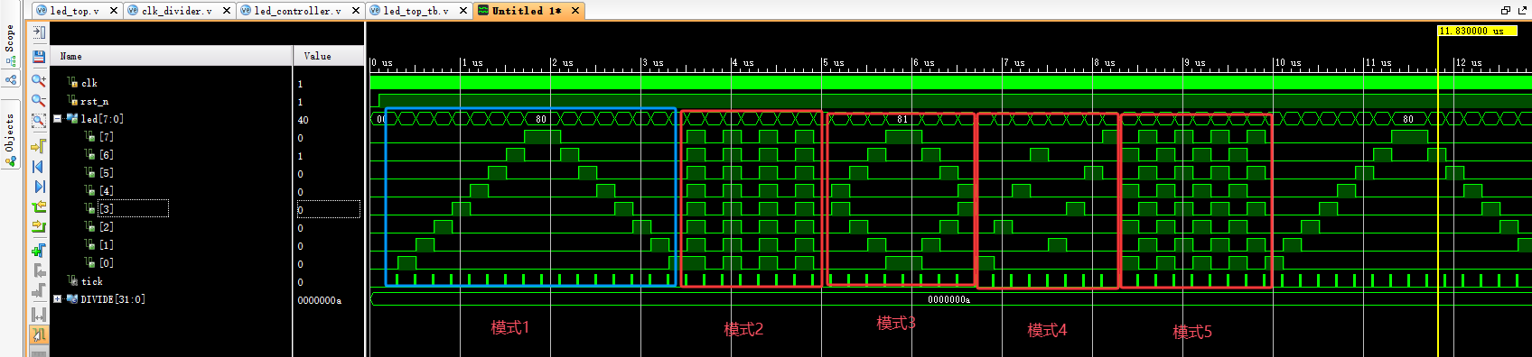
Task: Expand the DIVIDE[31:0] signal
Action: coord(58,299)
